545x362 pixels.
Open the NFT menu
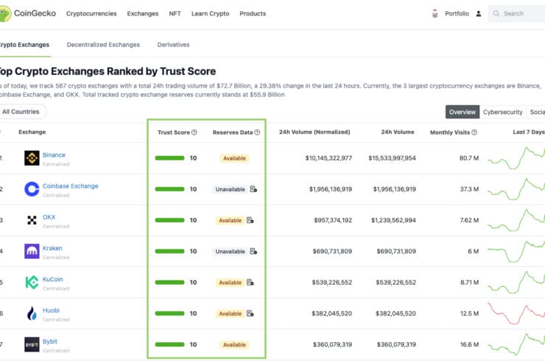pos(175,13)
